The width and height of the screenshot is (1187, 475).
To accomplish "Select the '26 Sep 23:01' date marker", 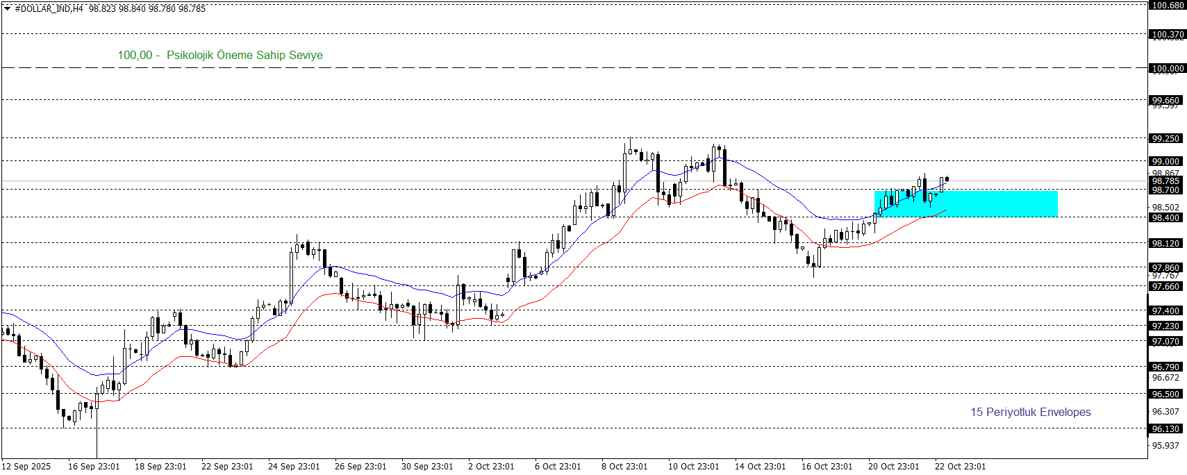I will point(360,467).
